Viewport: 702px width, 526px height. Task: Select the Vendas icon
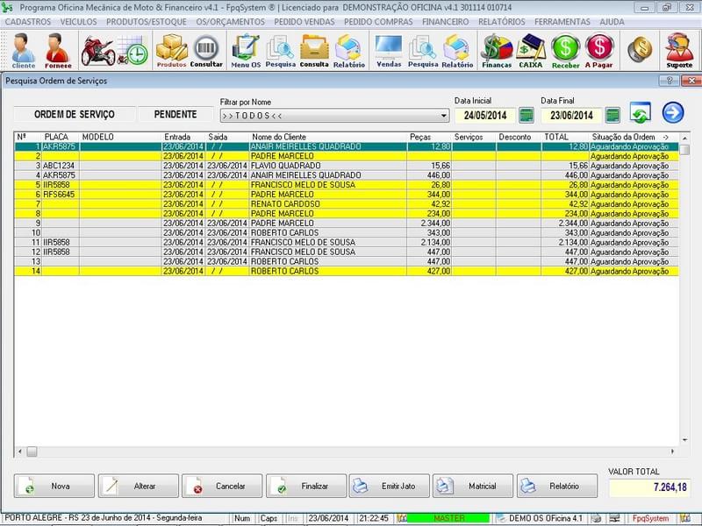coord(389,50)
